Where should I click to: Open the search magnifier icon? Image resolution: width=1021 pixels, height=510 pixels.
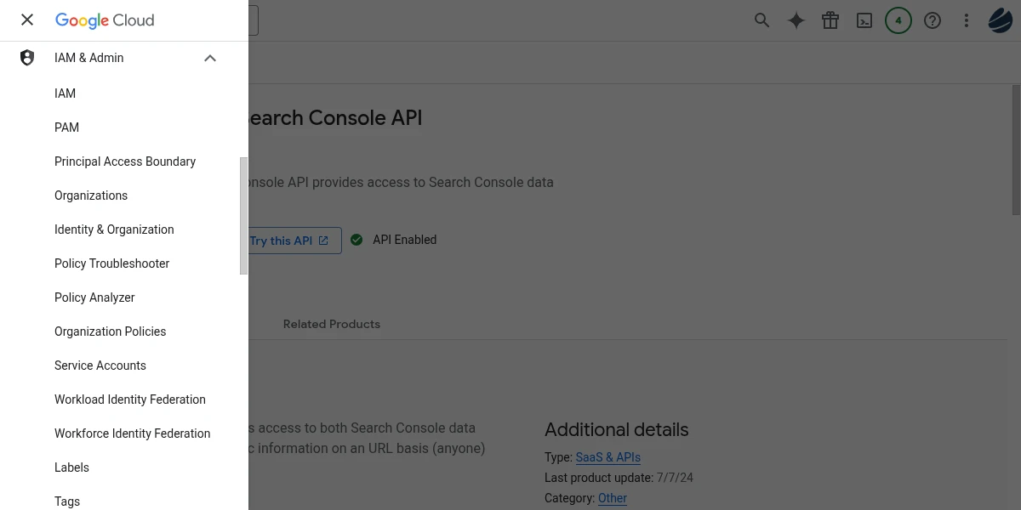point(761,20)
